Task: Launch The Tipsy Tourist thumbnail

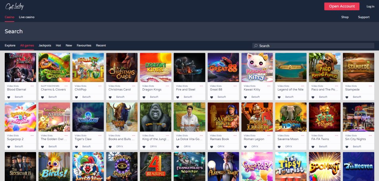Action: click(x=291, y=166)
